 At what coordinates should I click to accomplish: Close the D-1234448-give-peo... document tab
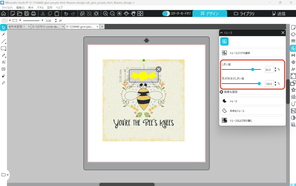click(x=97, y=27)
